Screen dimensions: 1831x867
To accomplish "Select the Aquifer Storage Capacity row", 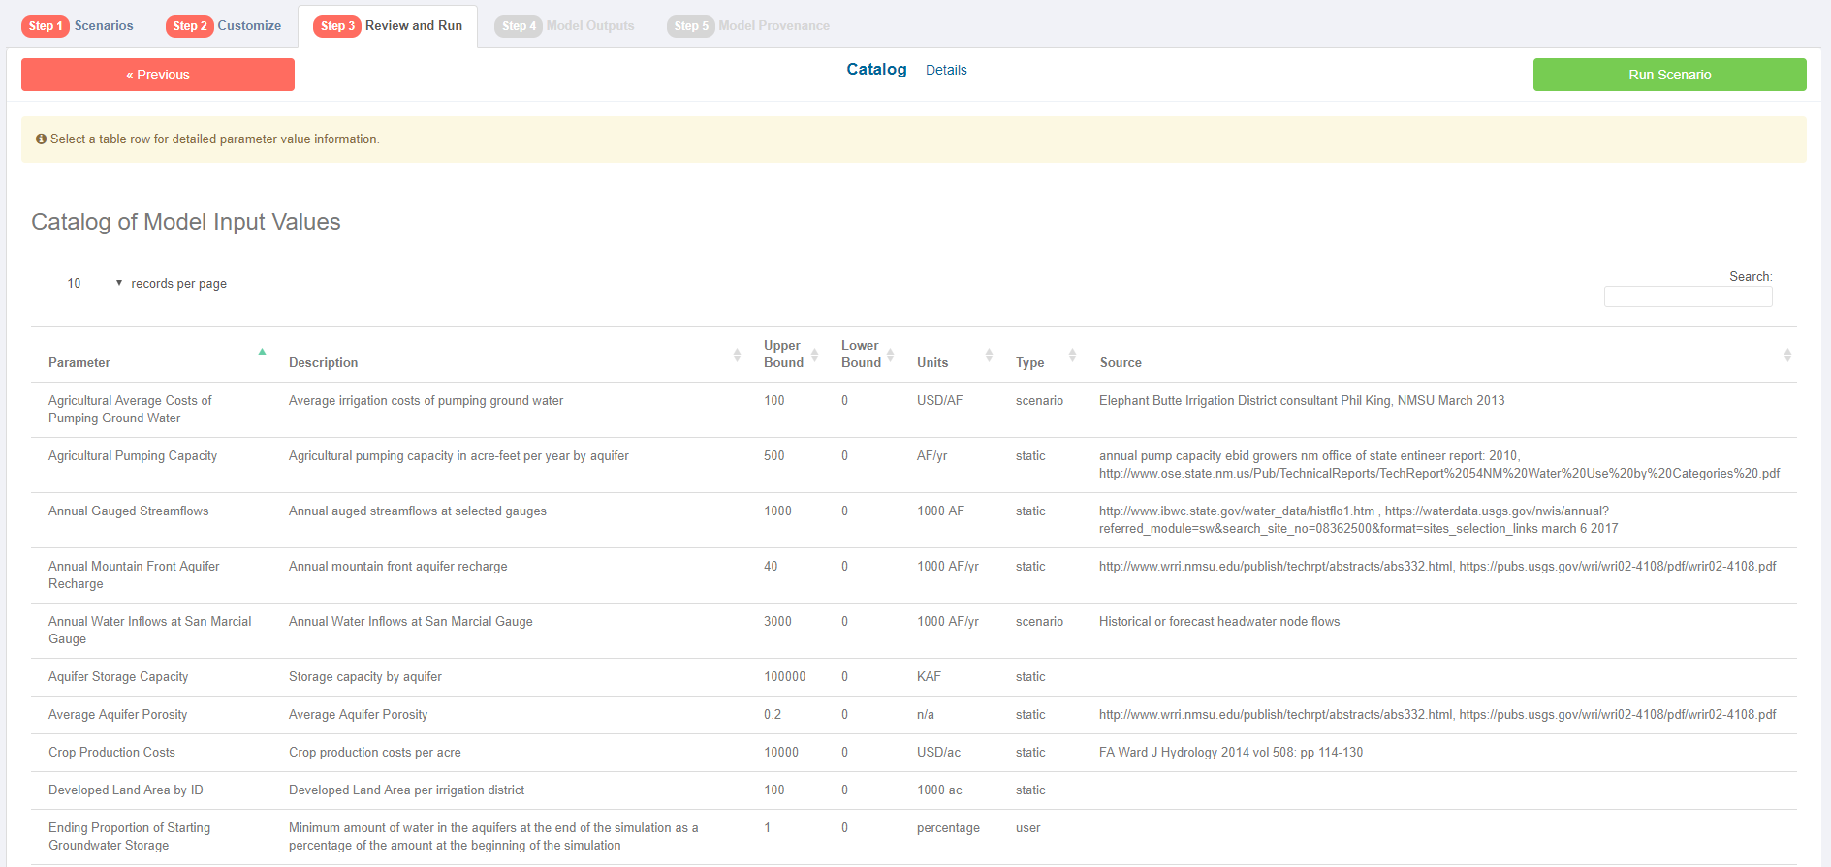I will click(913, 677).
